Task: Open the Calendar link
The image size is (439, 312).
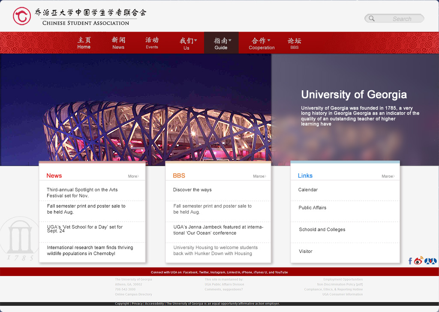Action: click(308, 190)
